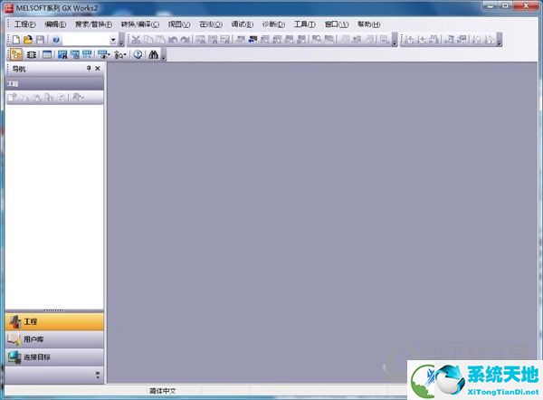The width and height of the screenshot is (543, 400).
Task: Open the 转换/编译(C) menu
Action: point(140,24)
